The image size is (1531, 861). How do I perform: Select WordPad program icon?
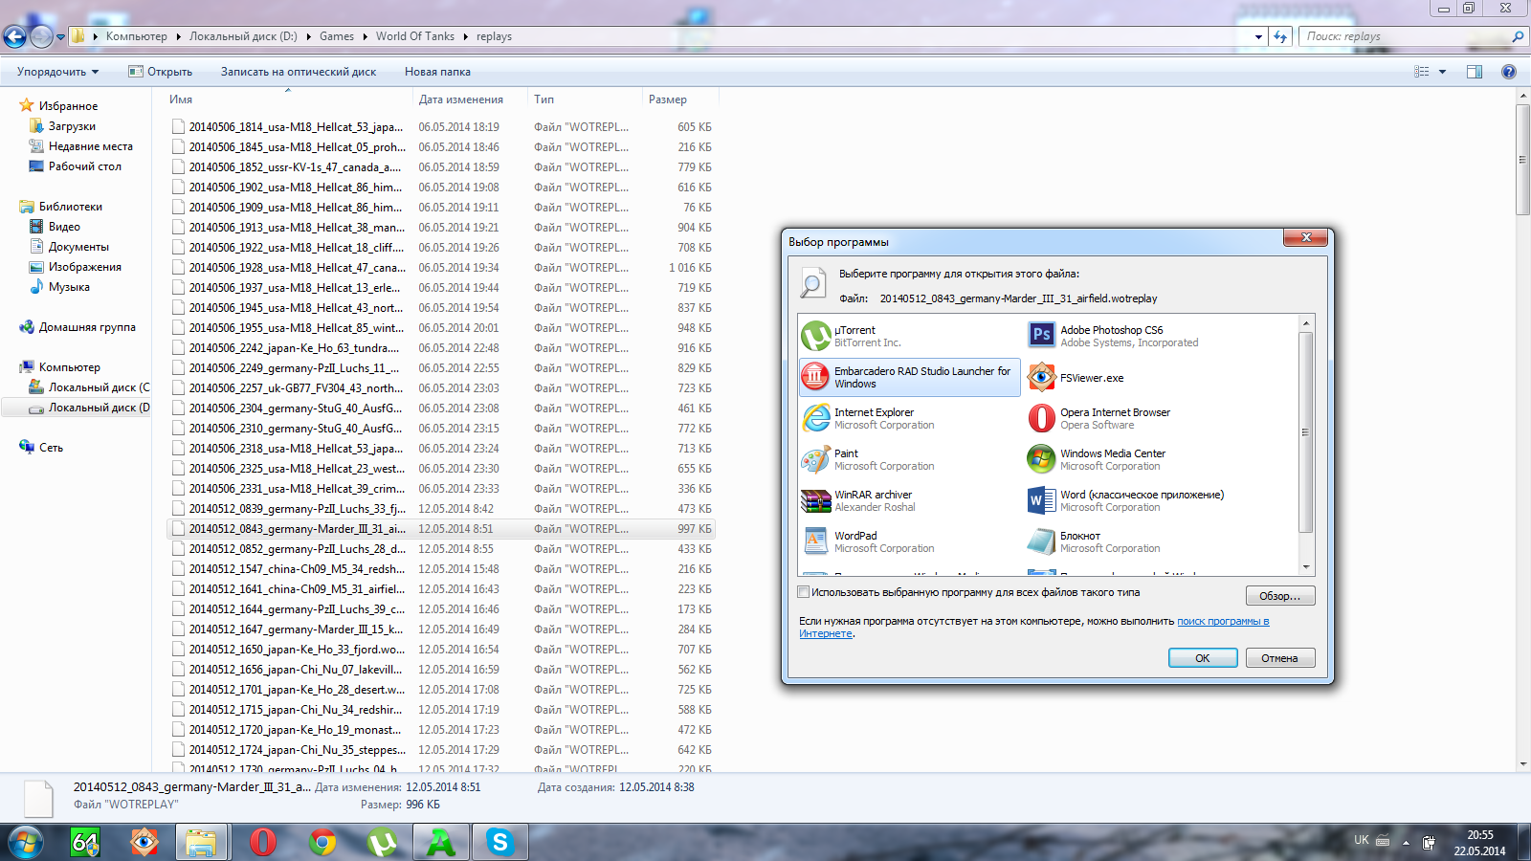point(815,541)
